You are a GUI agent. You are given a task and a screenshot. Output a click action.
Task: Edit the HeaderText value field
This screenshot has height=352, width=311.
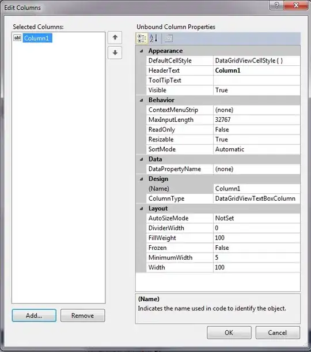(x=257, y=70)
